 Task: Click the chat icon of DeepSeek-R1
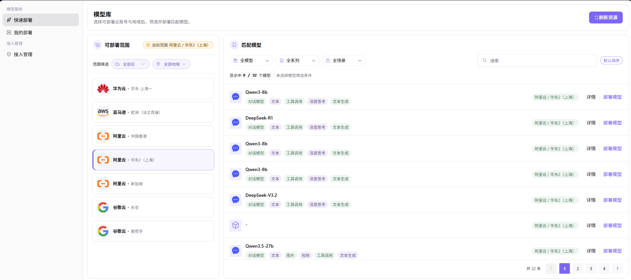click(236, 122)
